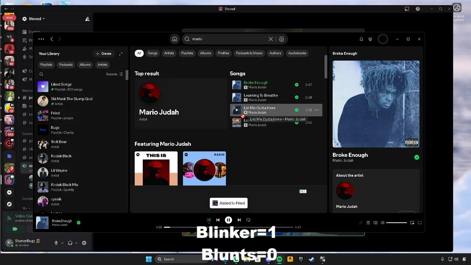Turn on Discord camera
The image size is (471, 265).
[x=15, y=229]
